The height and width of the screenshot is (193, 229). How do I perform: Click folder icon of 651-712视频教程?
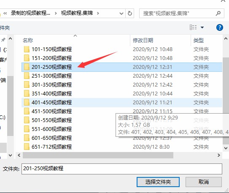point(27,147)
